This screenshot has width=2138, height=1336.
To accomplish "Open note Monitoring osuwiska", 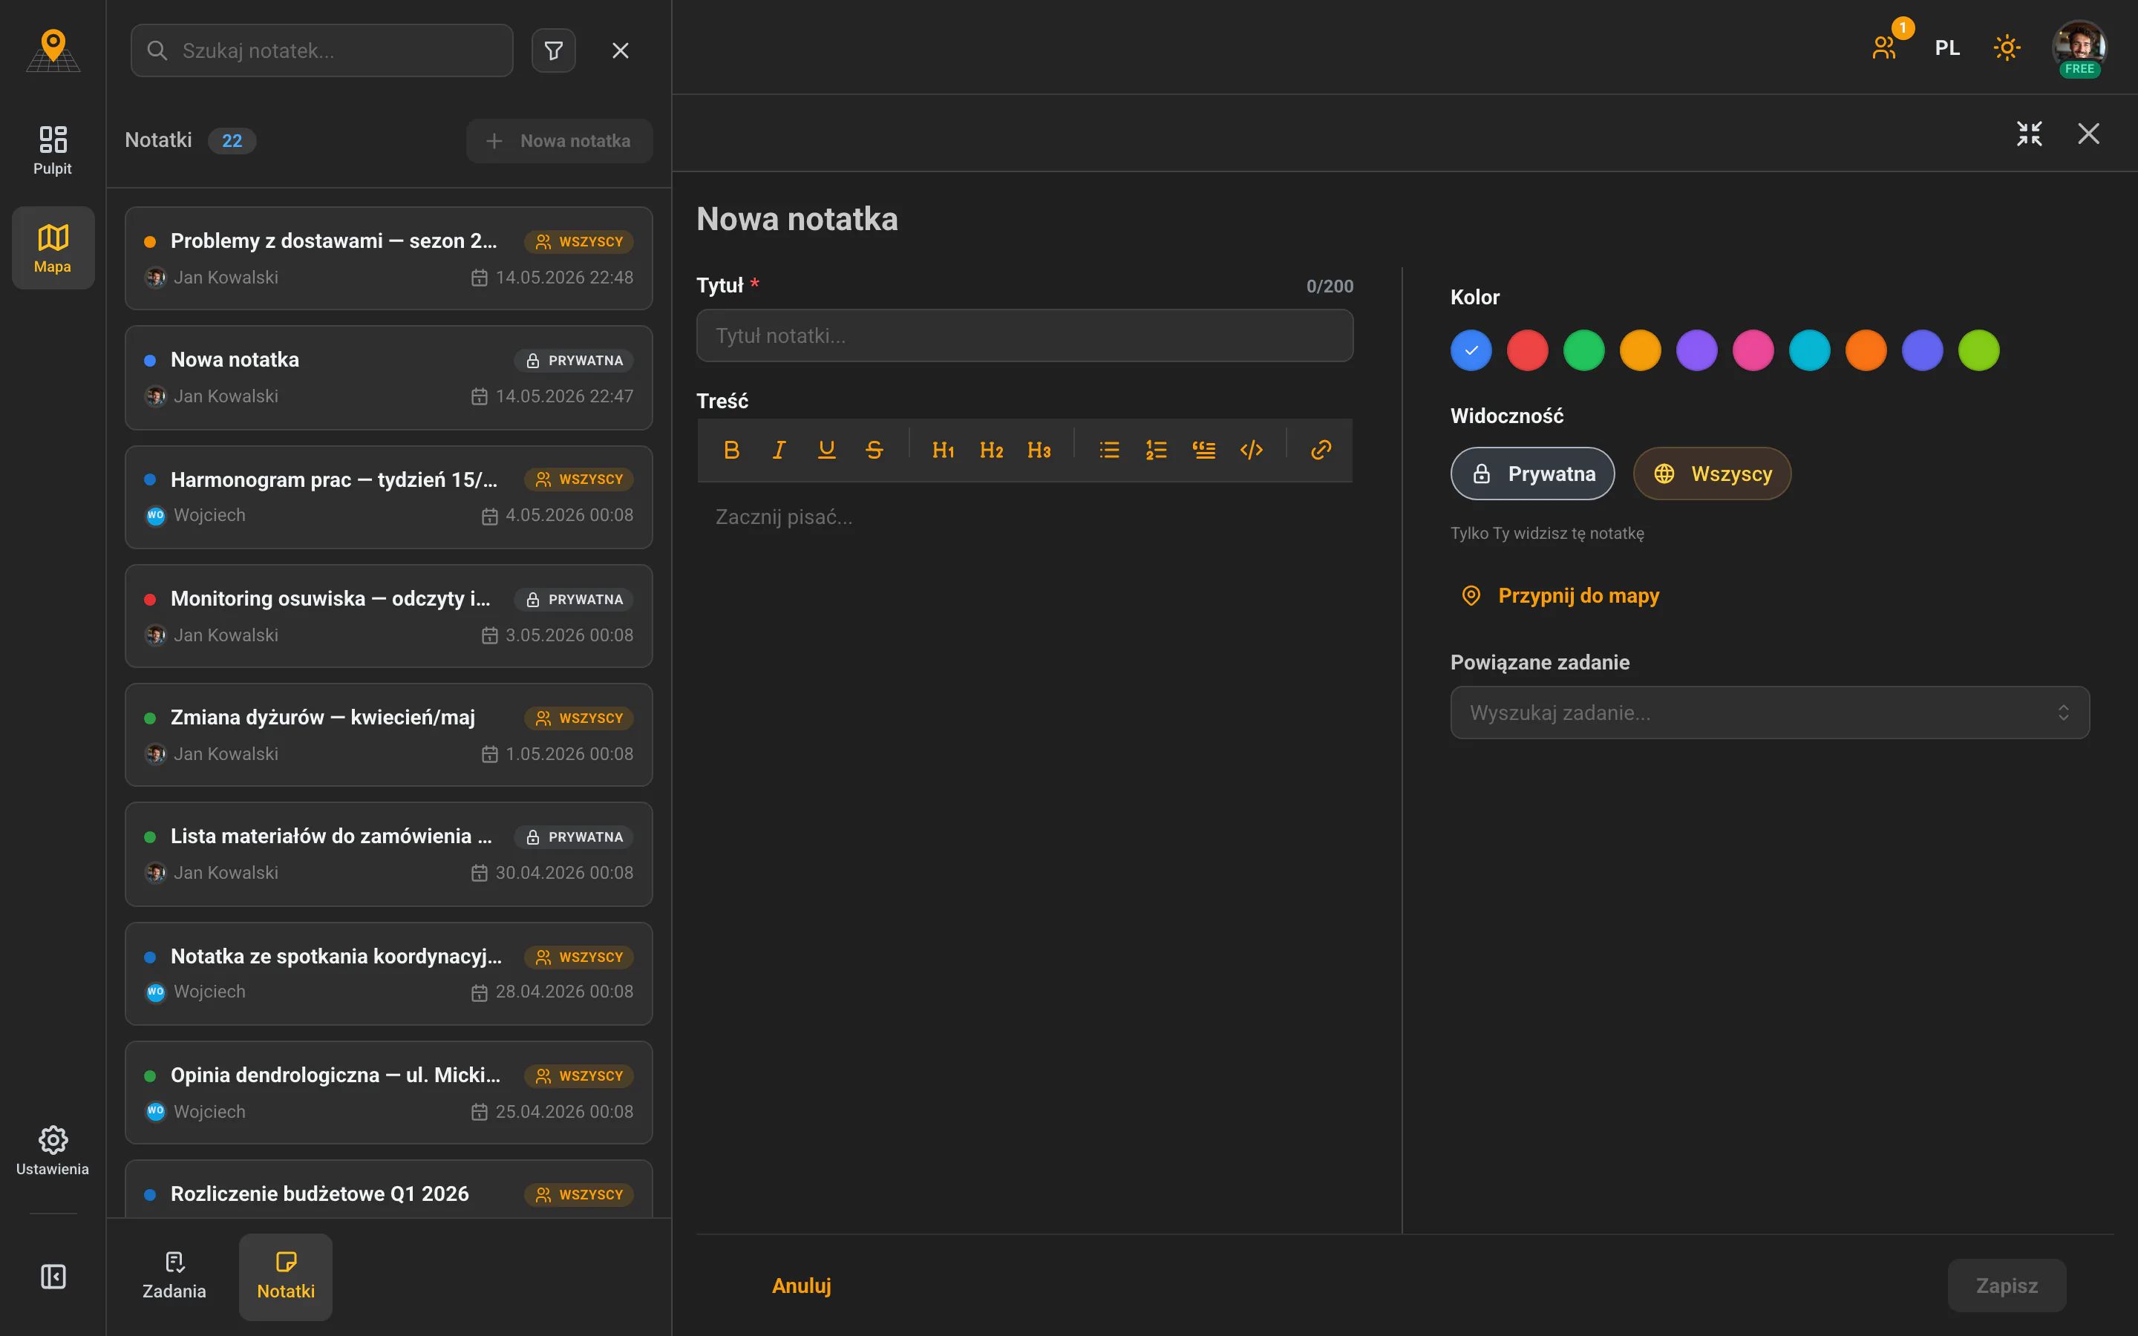I will 389,616.
